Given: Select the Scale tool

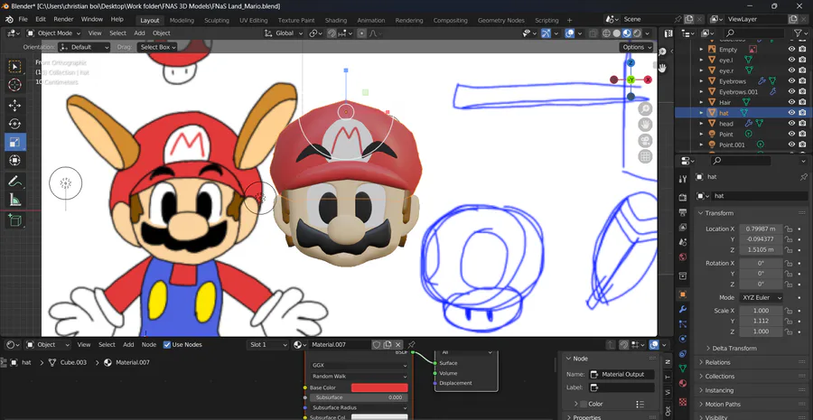Looking at the screenshot, I should coord(15,142).
